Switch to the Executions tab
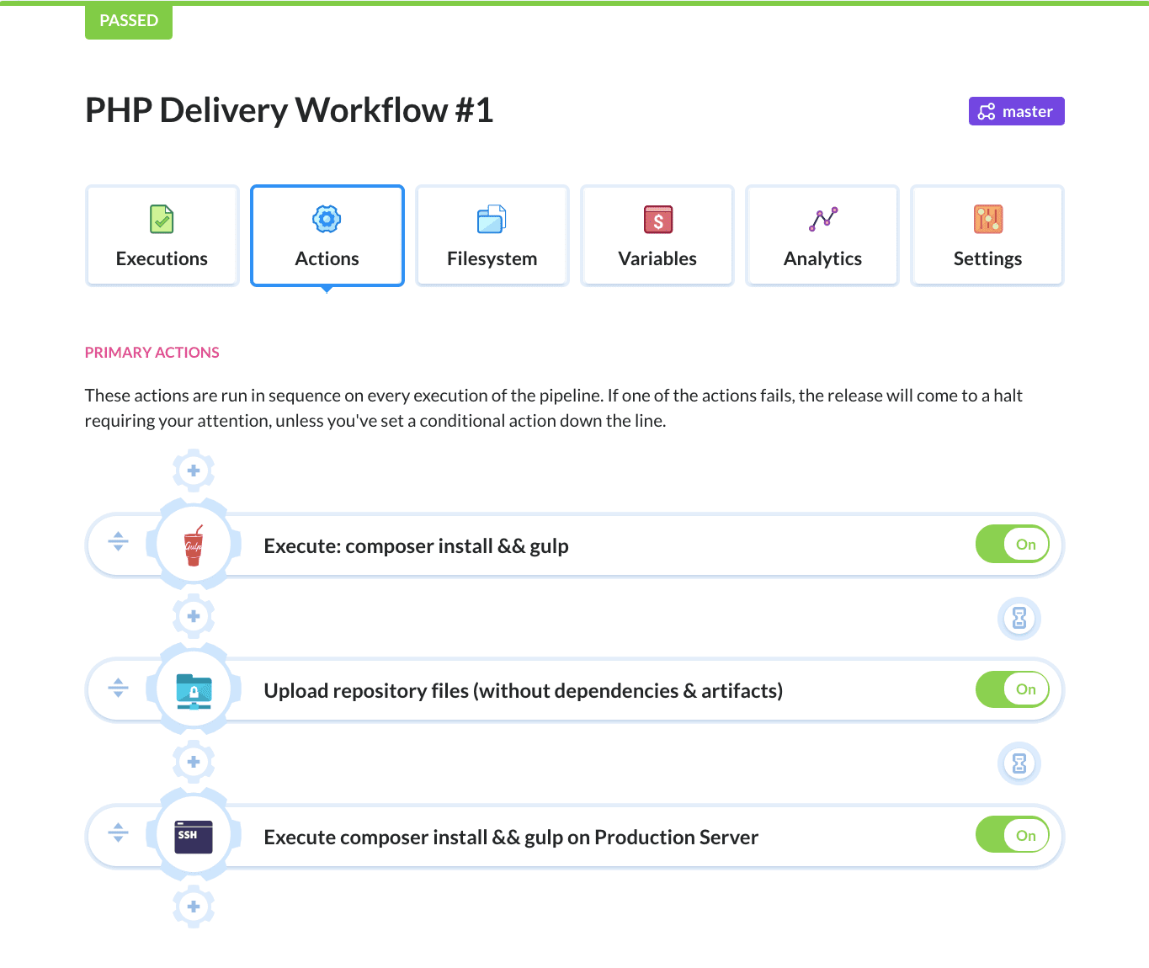 [x=162, y=237]
